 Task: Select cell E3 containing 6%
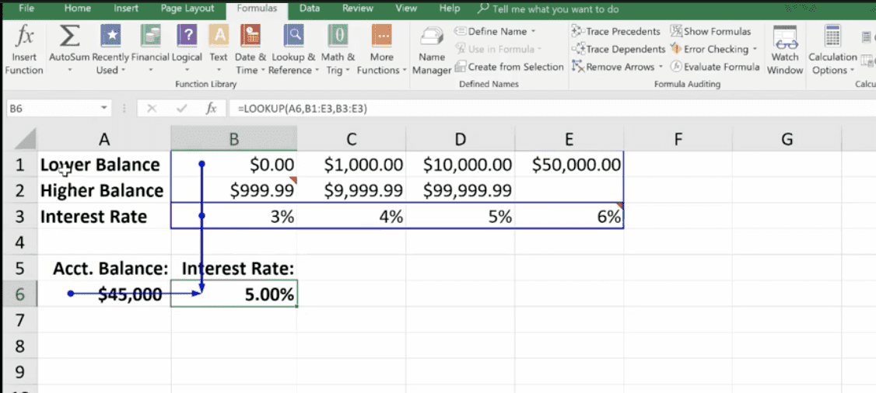coord(569,217)
